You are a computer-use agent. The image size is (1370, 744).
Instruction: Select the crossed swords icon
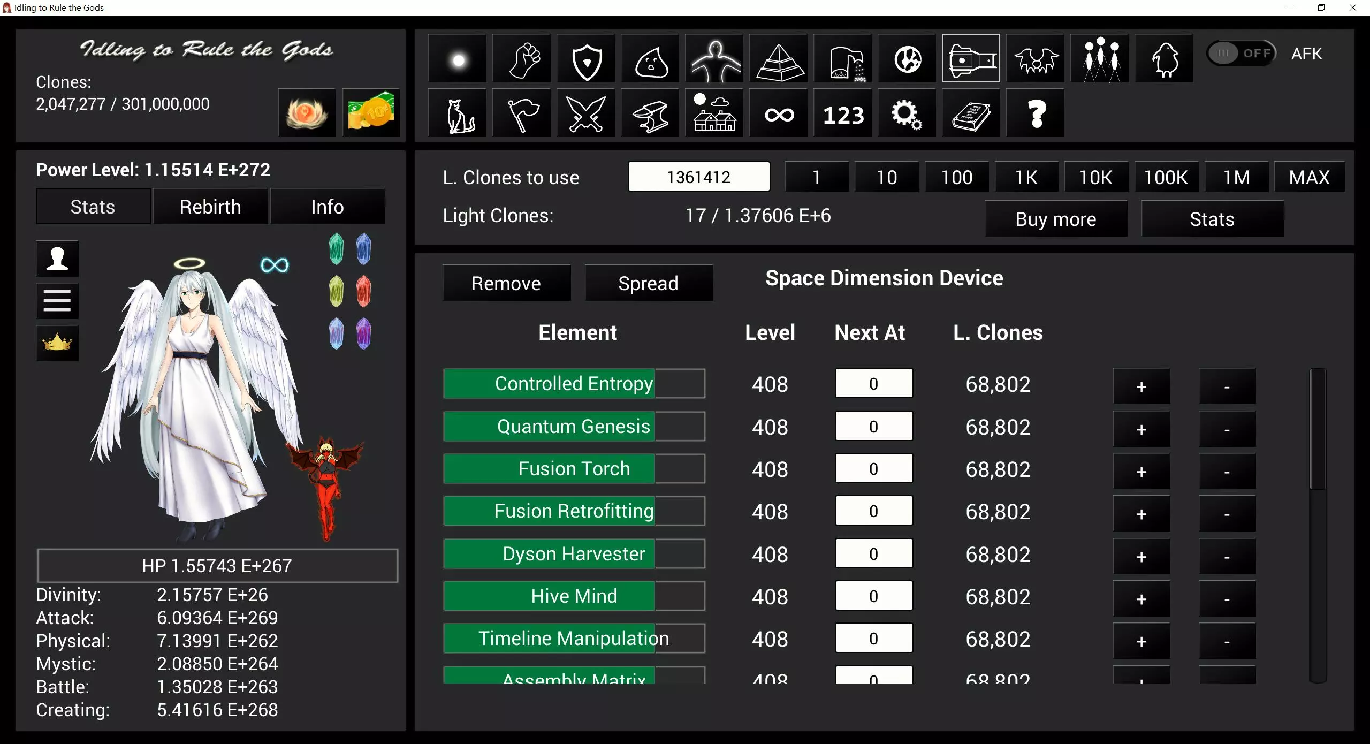(x=586, y=113)
